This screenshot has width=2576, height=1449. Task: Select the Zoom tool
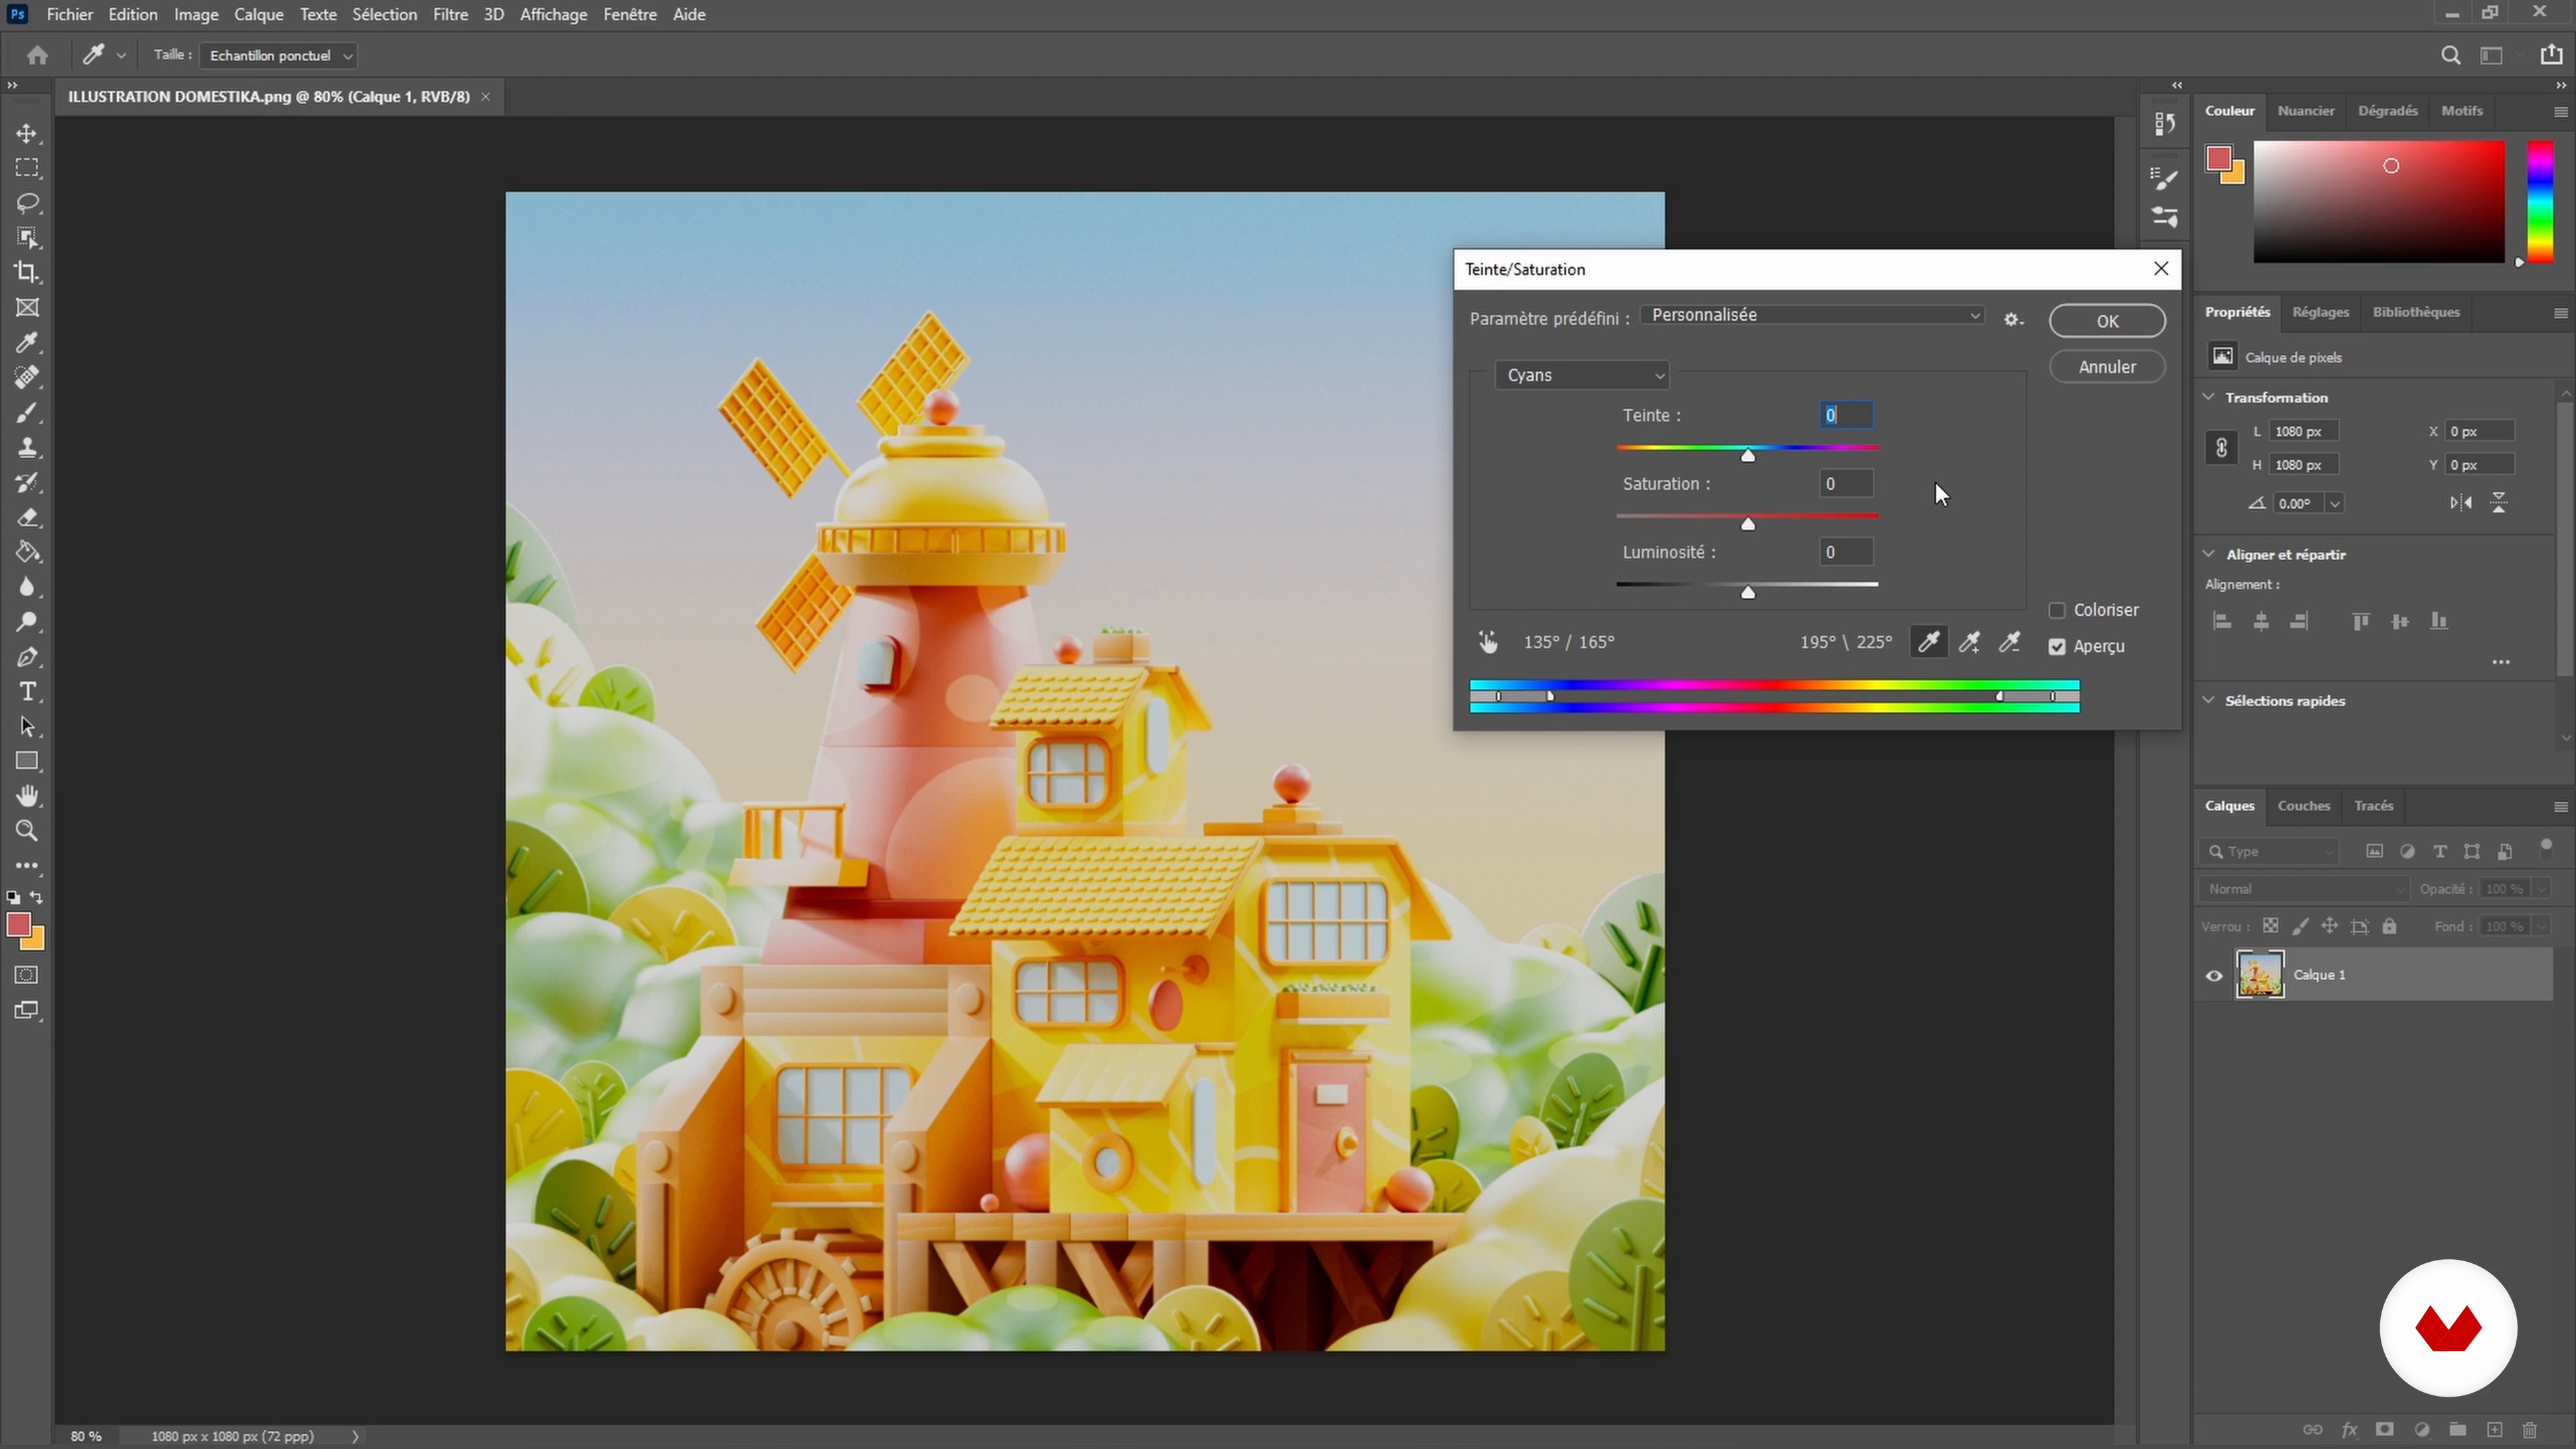[27, 831]
